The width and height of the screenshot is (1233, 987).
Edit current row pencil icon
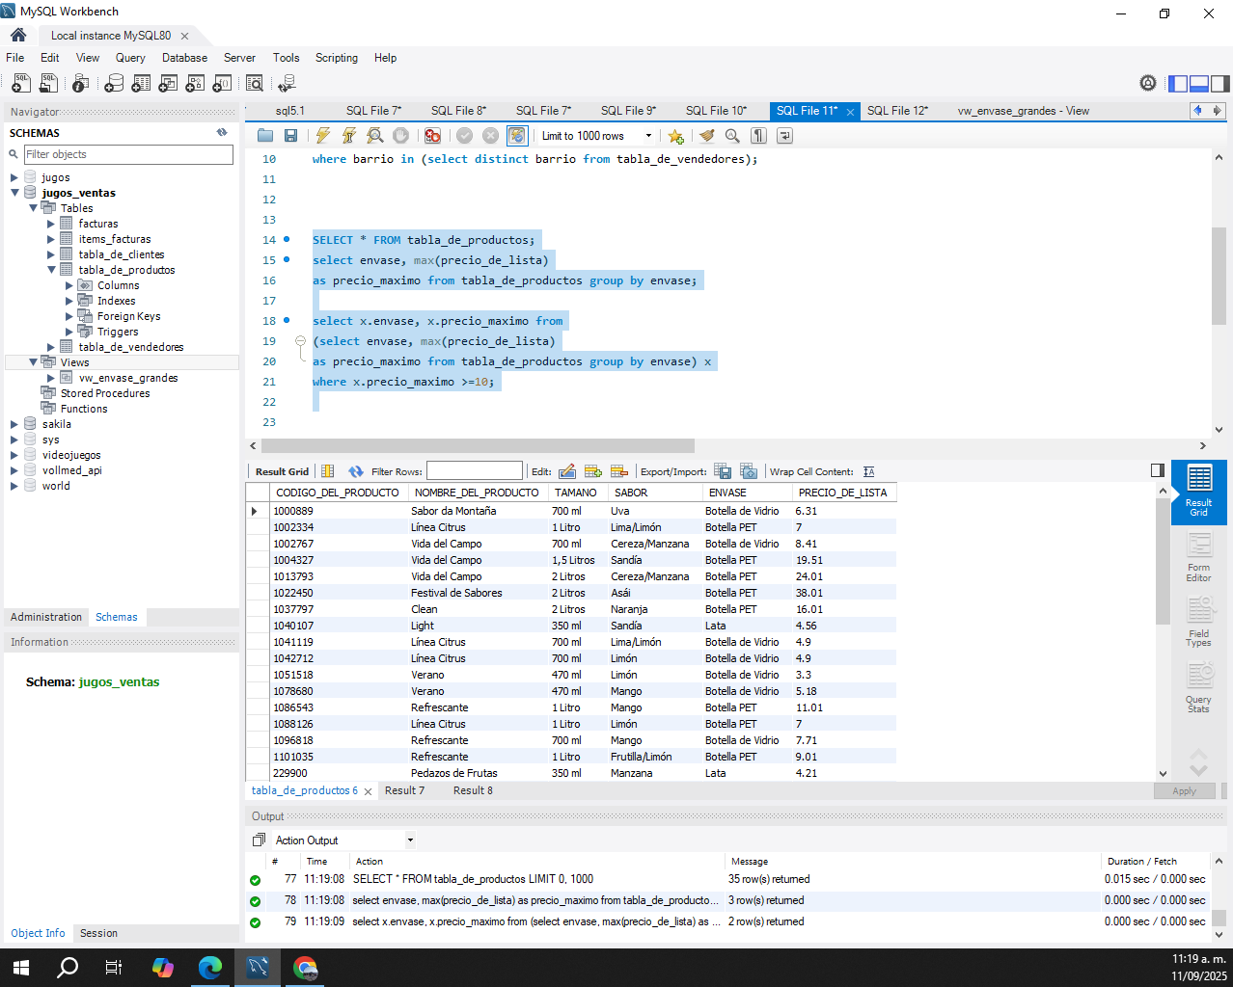tap(567, 471)
